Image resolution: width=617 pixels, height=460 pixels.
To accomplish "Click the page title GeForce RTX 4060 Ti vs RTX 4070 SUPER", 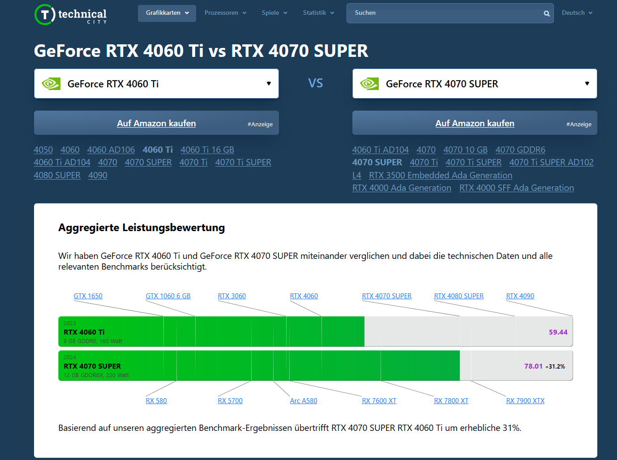I will [x=201, y=51].
